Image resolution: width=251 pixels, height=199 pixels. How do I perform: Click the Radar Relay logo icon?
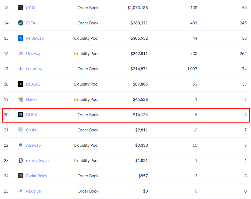click(20, 176)
